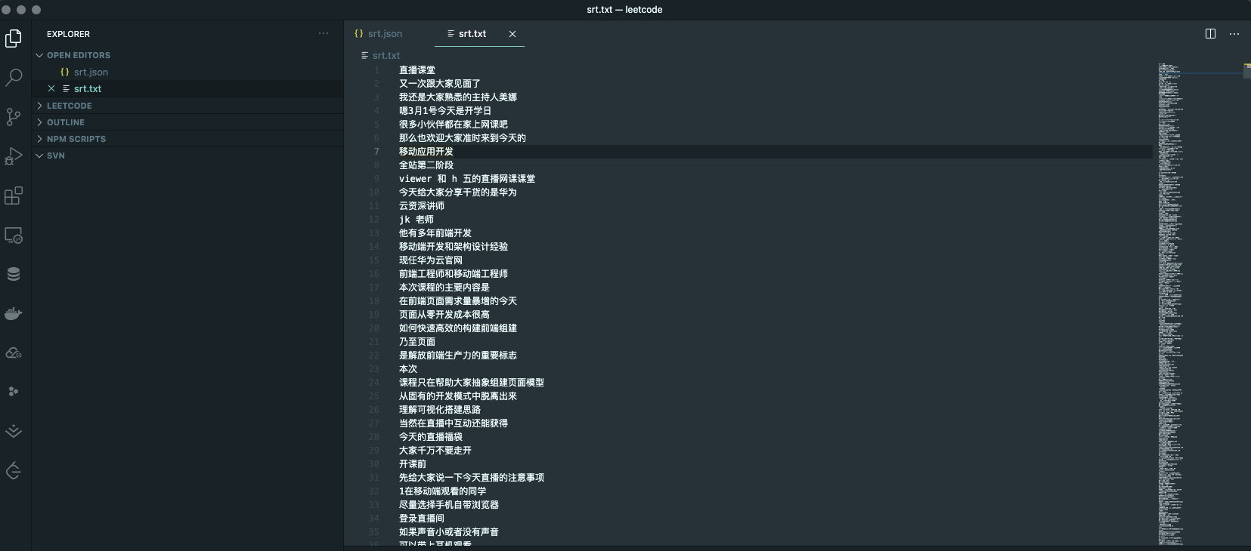
Task: Place cursor in line '移动应用开发'
Action: pos(426,151)
